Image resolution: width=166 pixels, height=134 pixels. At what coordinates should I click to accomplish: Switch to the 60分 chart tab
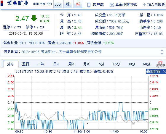pos(147,64)
